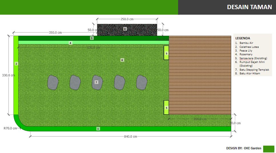276x153 pixels.
Task: Click number marker 1 on Bambu Air strip
Action: (x=98, y=129)
